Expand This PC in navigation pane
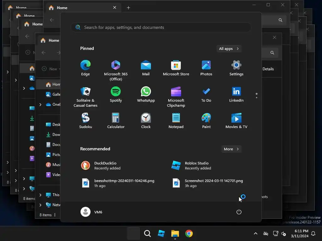The height and width of the screenshot is (241, 322). coord(41,195)
